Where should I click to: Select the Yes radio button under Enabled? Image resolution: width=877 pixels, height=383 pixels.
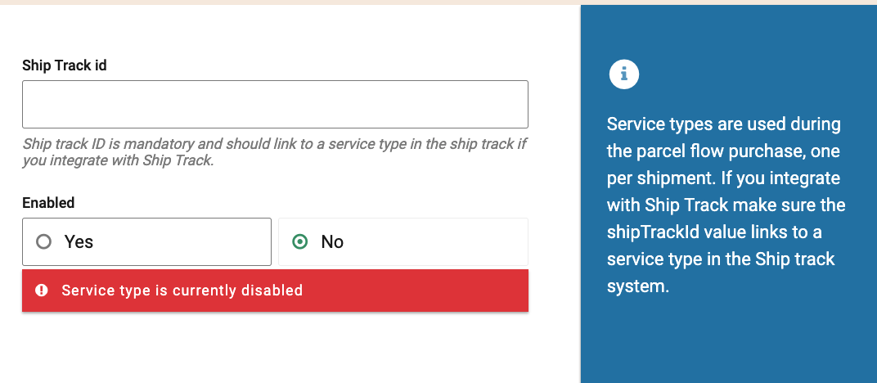pos(44,242)
